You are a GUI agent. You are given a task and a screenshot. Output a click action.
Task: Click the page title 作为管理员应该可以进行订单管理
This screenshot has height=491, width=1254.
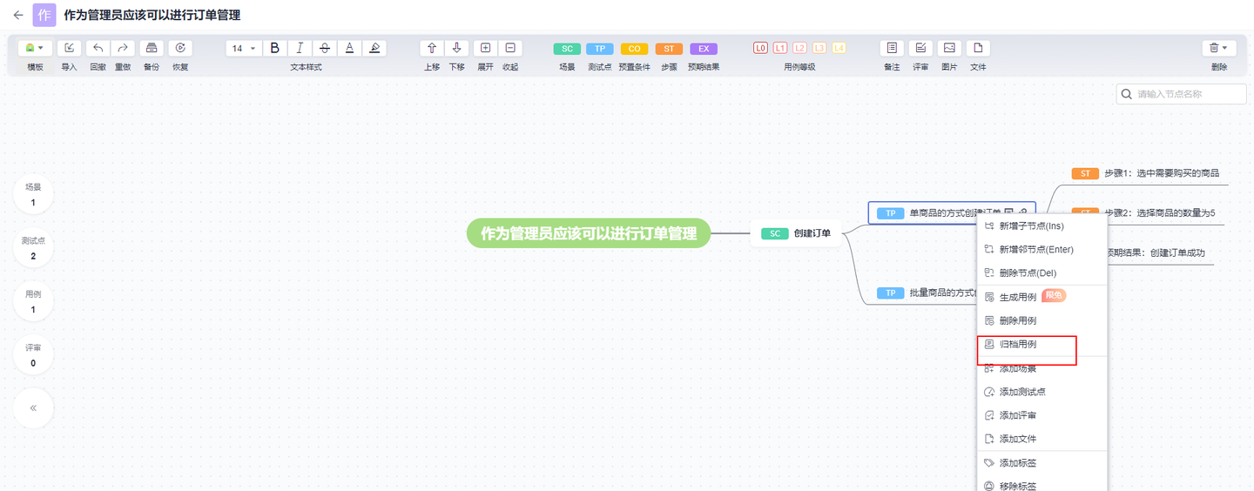click(x=152, y=15)
